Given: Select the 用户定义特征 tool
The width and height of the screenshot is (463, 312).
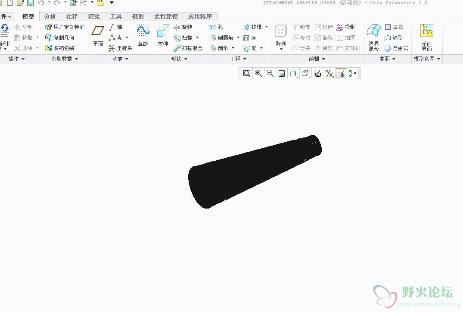Looking at the screenshot, I should pos(65,27).
